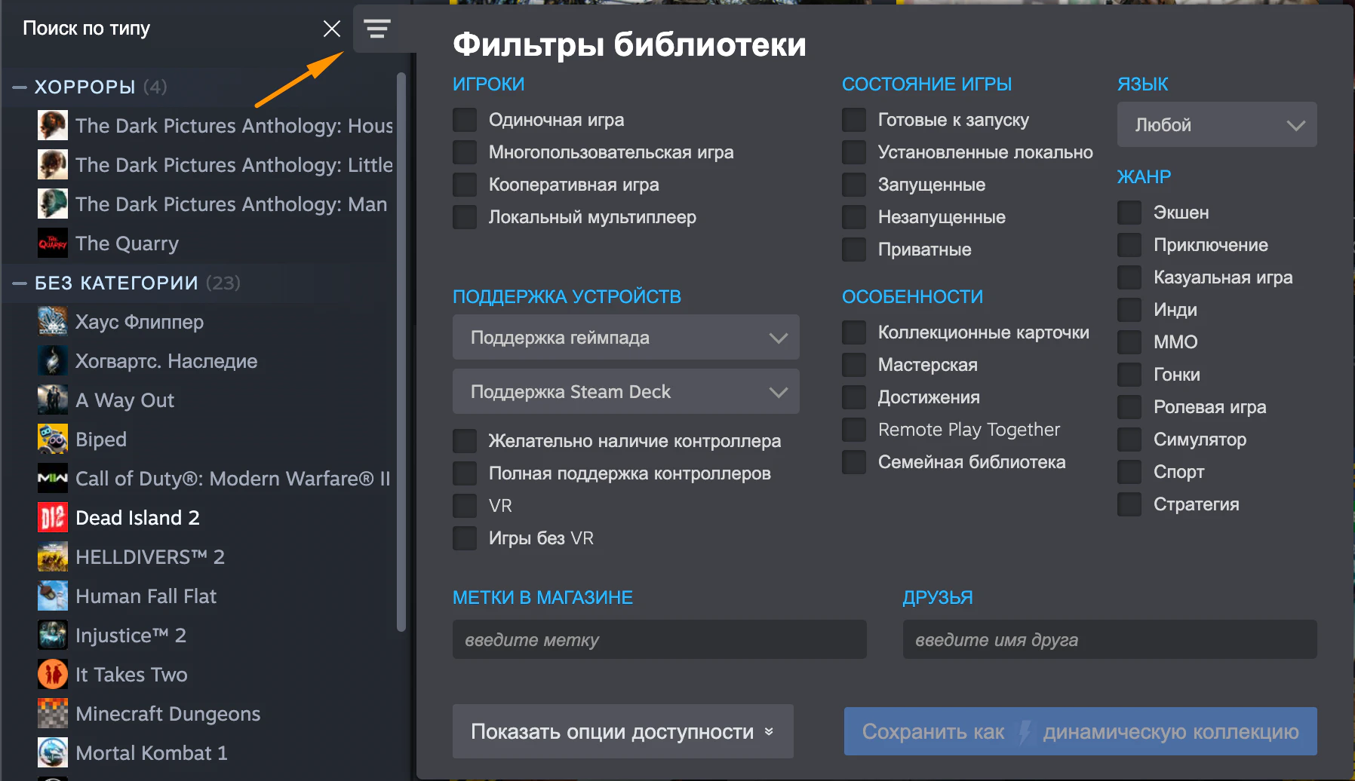The image size is (1355, 781).
Task: Tick the Семейная библиотека checkbox
Action: point(854,462)
